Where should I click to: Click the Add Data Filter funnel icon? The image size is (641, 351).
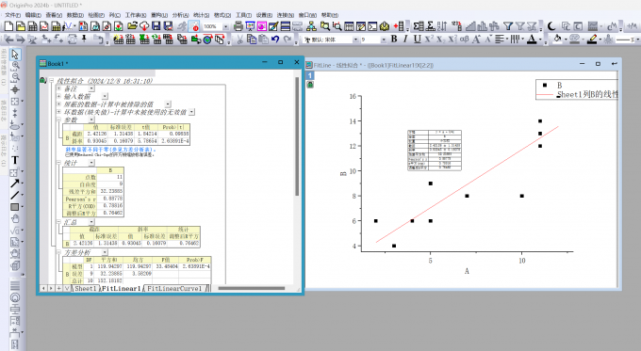pyautogui.click(x=508, y=26)
